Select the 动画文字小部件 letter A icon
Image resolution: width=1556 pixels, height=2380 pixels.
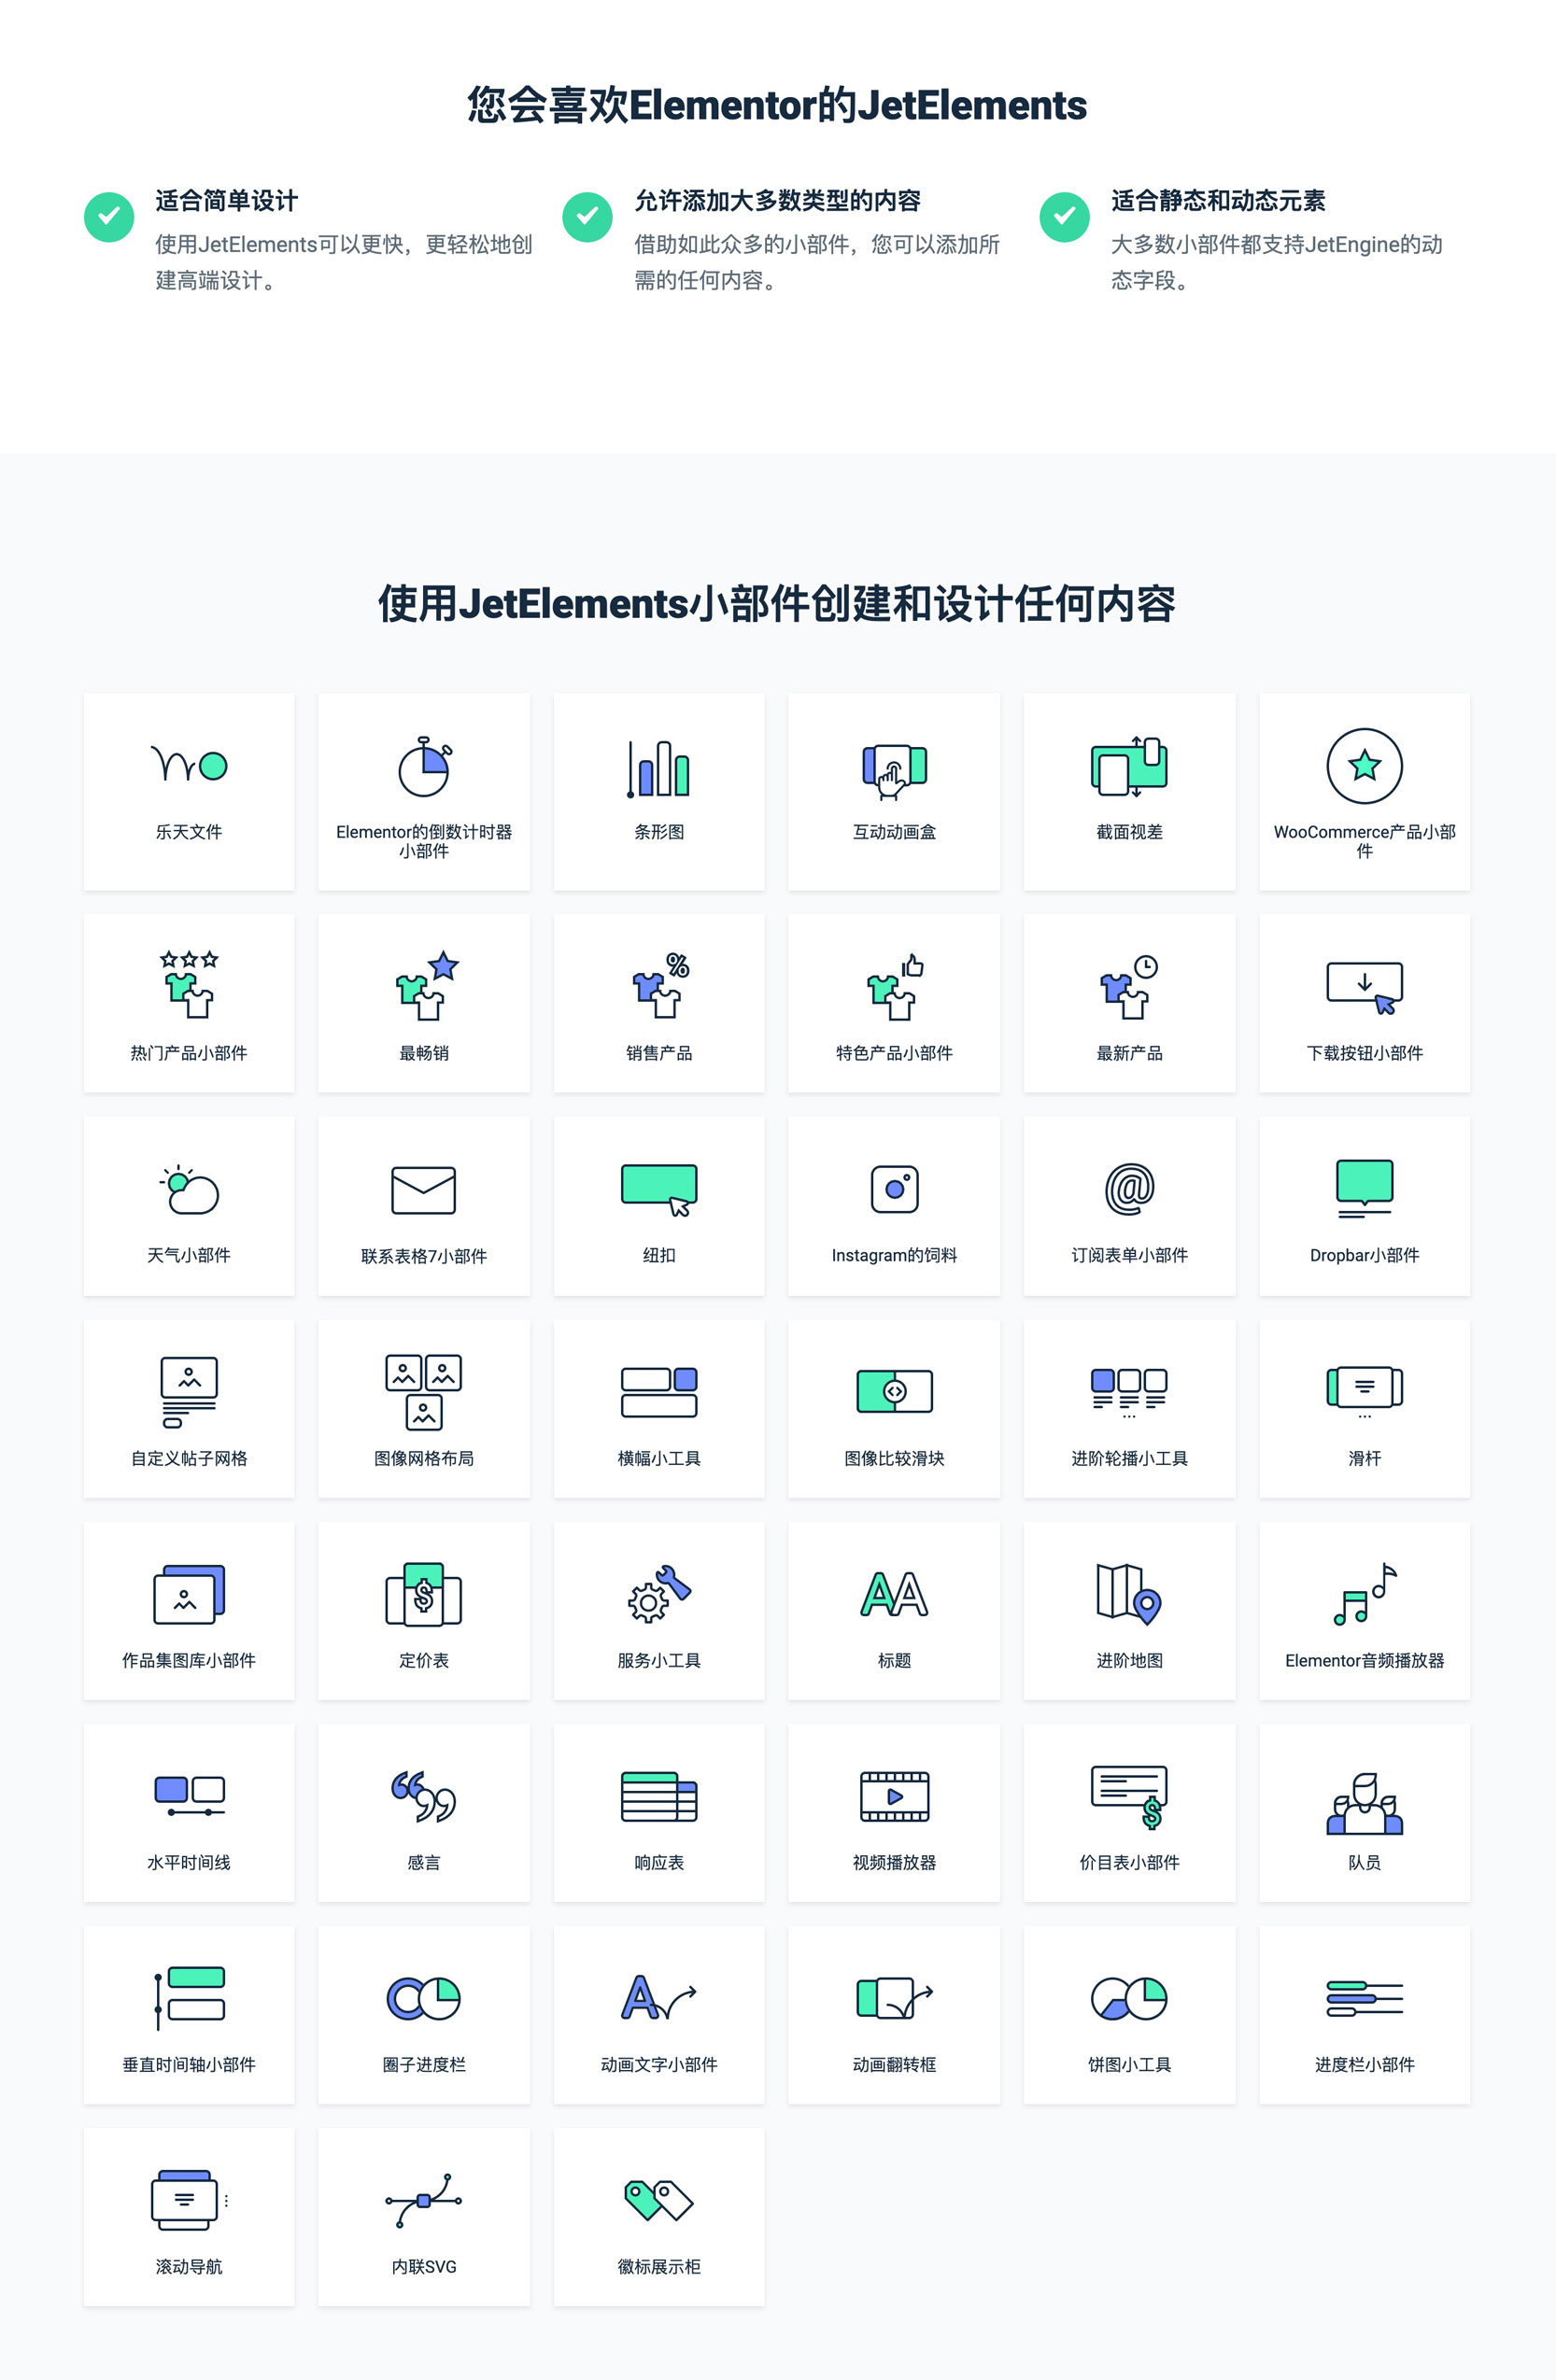(659, 1997)
